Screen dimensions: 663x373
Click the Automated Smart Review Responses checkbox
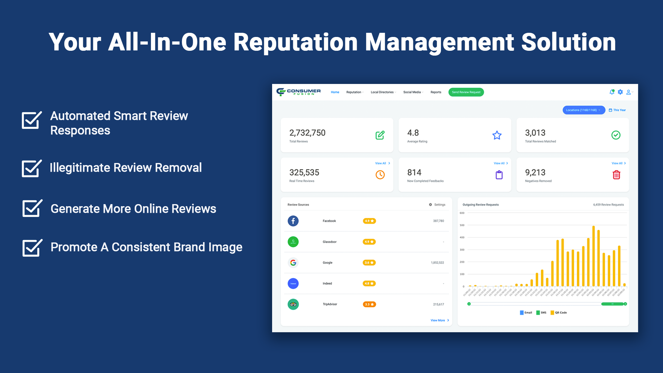[31, 120]
